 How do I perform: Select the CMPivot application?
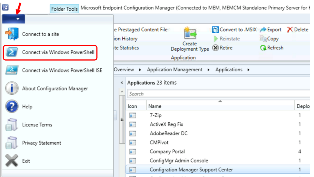[x=218, y=143]
